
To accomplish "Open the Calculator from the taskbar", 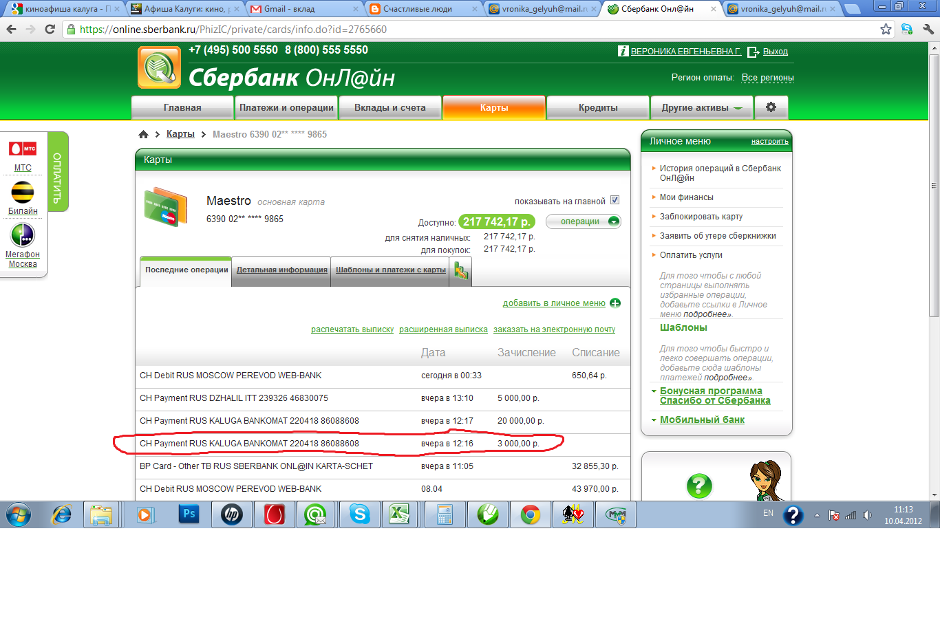I will [445, 514].
